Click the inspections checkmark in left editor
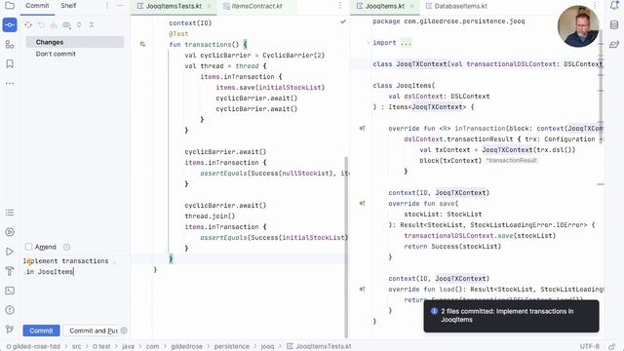 (343, 21)
